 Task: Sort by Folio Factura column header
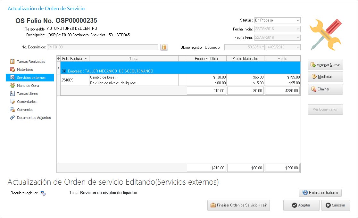pos(74,59)
